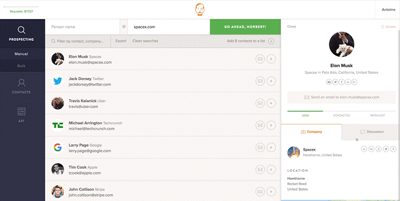400x201 pixels.
Task: Set status to Lead
Action: tap(305, 115)
